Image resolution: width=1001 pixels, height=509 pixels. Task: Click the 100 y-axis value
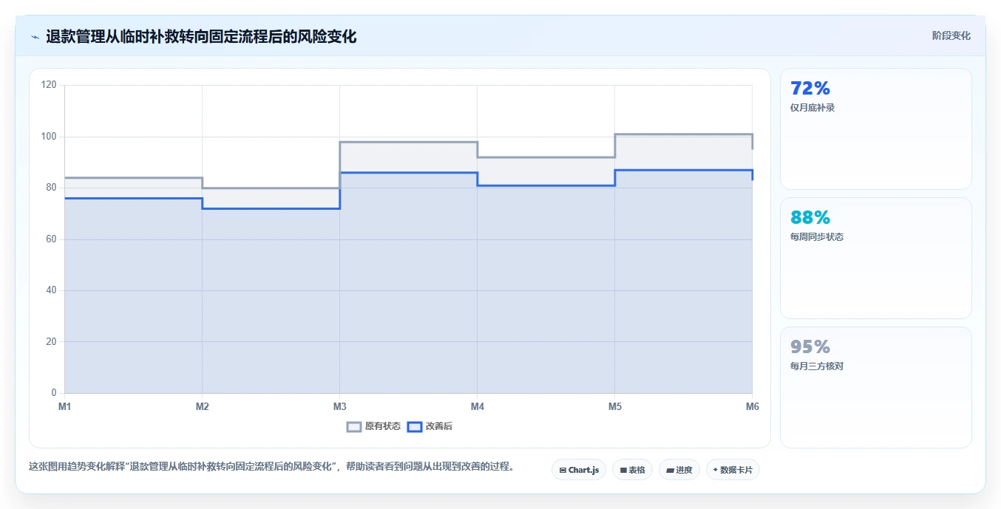(49, 137)
